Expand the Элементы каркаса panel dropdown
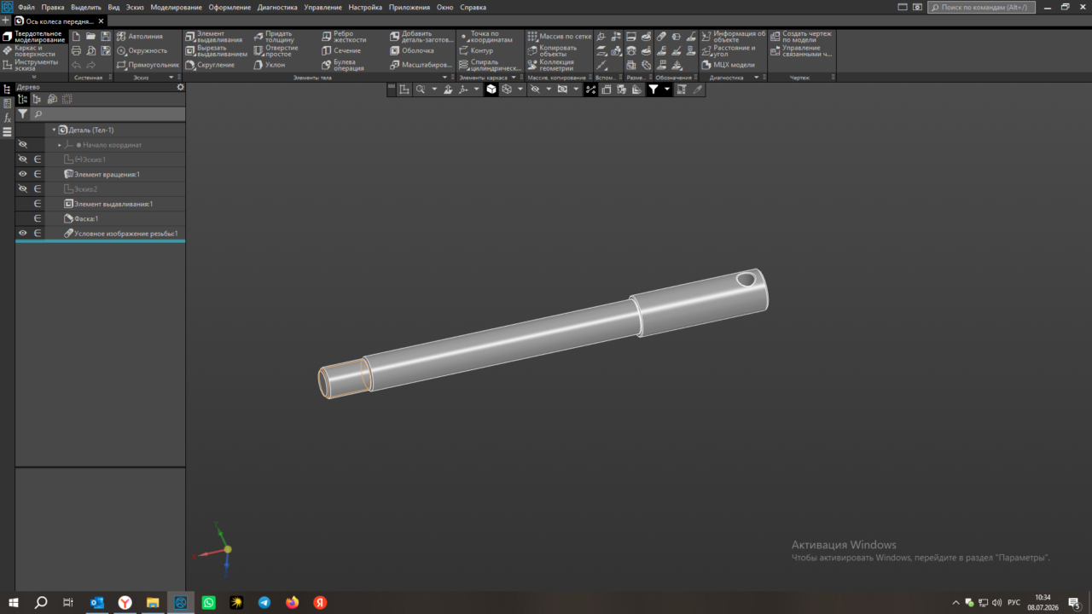 click(x=513, y=78)
